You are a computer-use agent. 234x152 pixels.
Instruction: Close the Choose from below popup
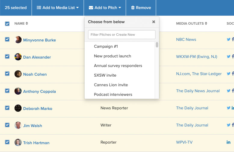154,22
